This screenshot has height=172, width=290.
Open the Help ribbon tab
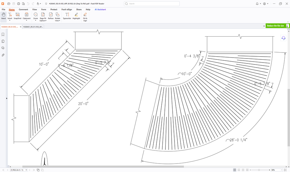click(x=88, y=9)
